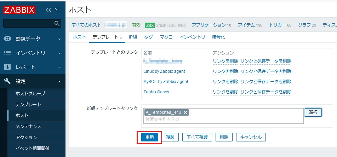
Task: Click リンクを削除 for MySQL by Zabbix agent
Action: point(225,82)
